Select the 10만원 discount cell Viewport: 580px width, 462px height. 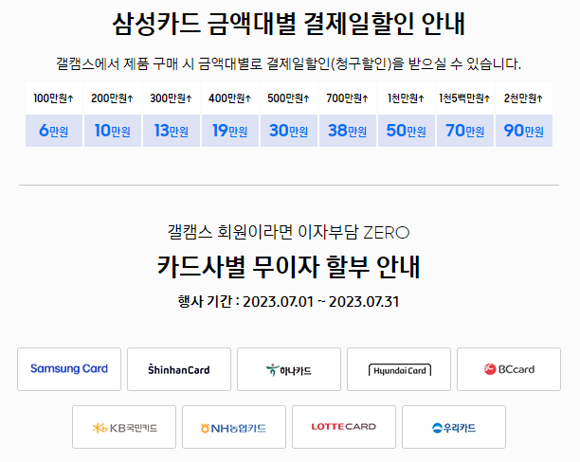[113, 131]
